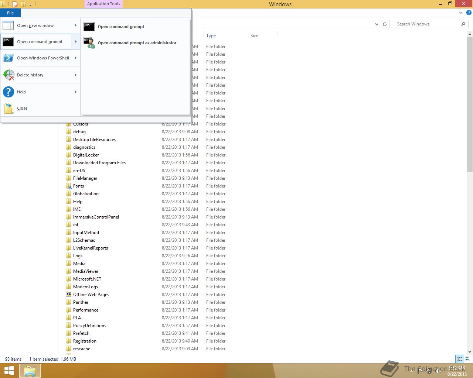Show hidden tray icons arrow
Viewport: 473px width, 378px height.
411,371
